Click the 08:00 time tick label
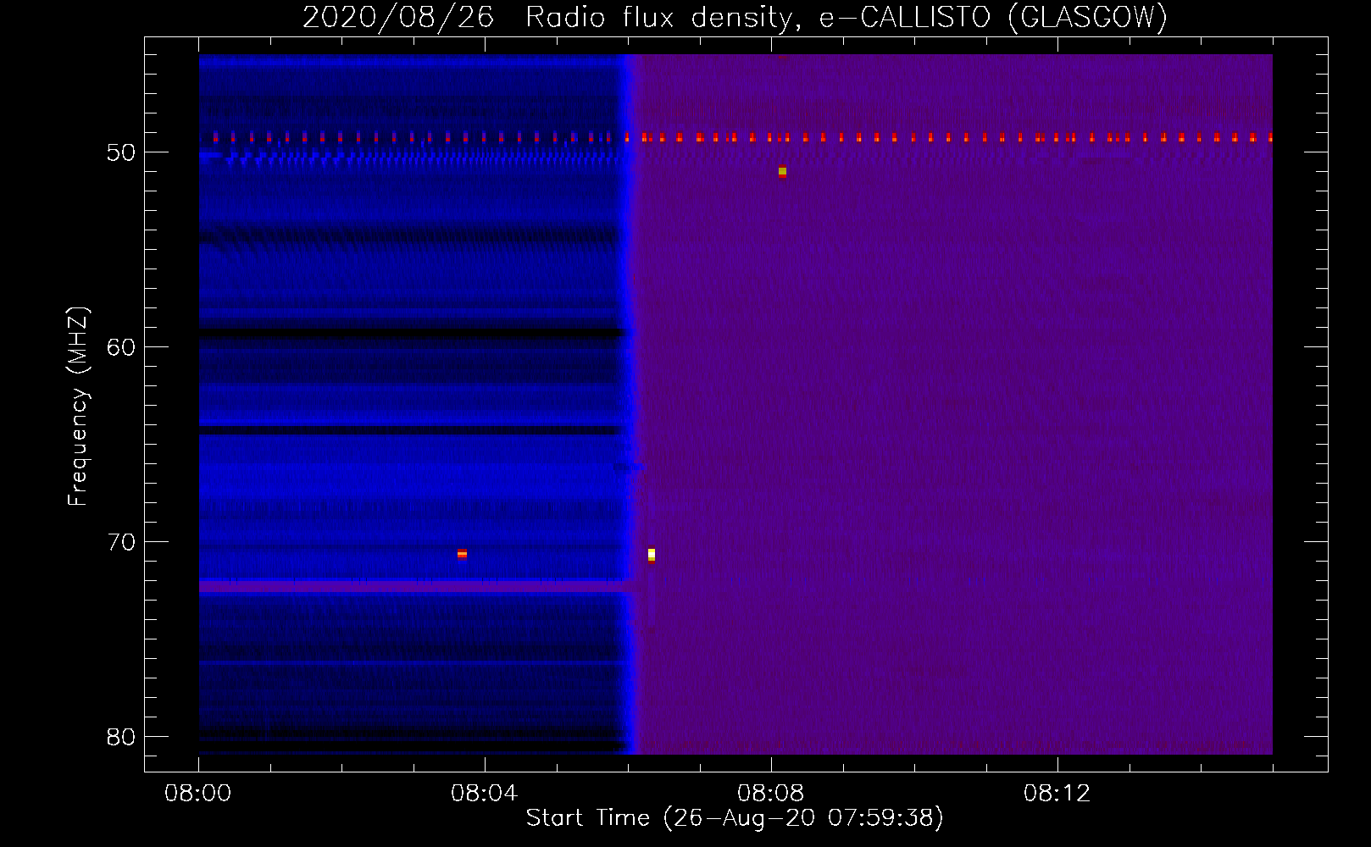The height and width of the screenshot is (847, 1371). click(198, 794)
